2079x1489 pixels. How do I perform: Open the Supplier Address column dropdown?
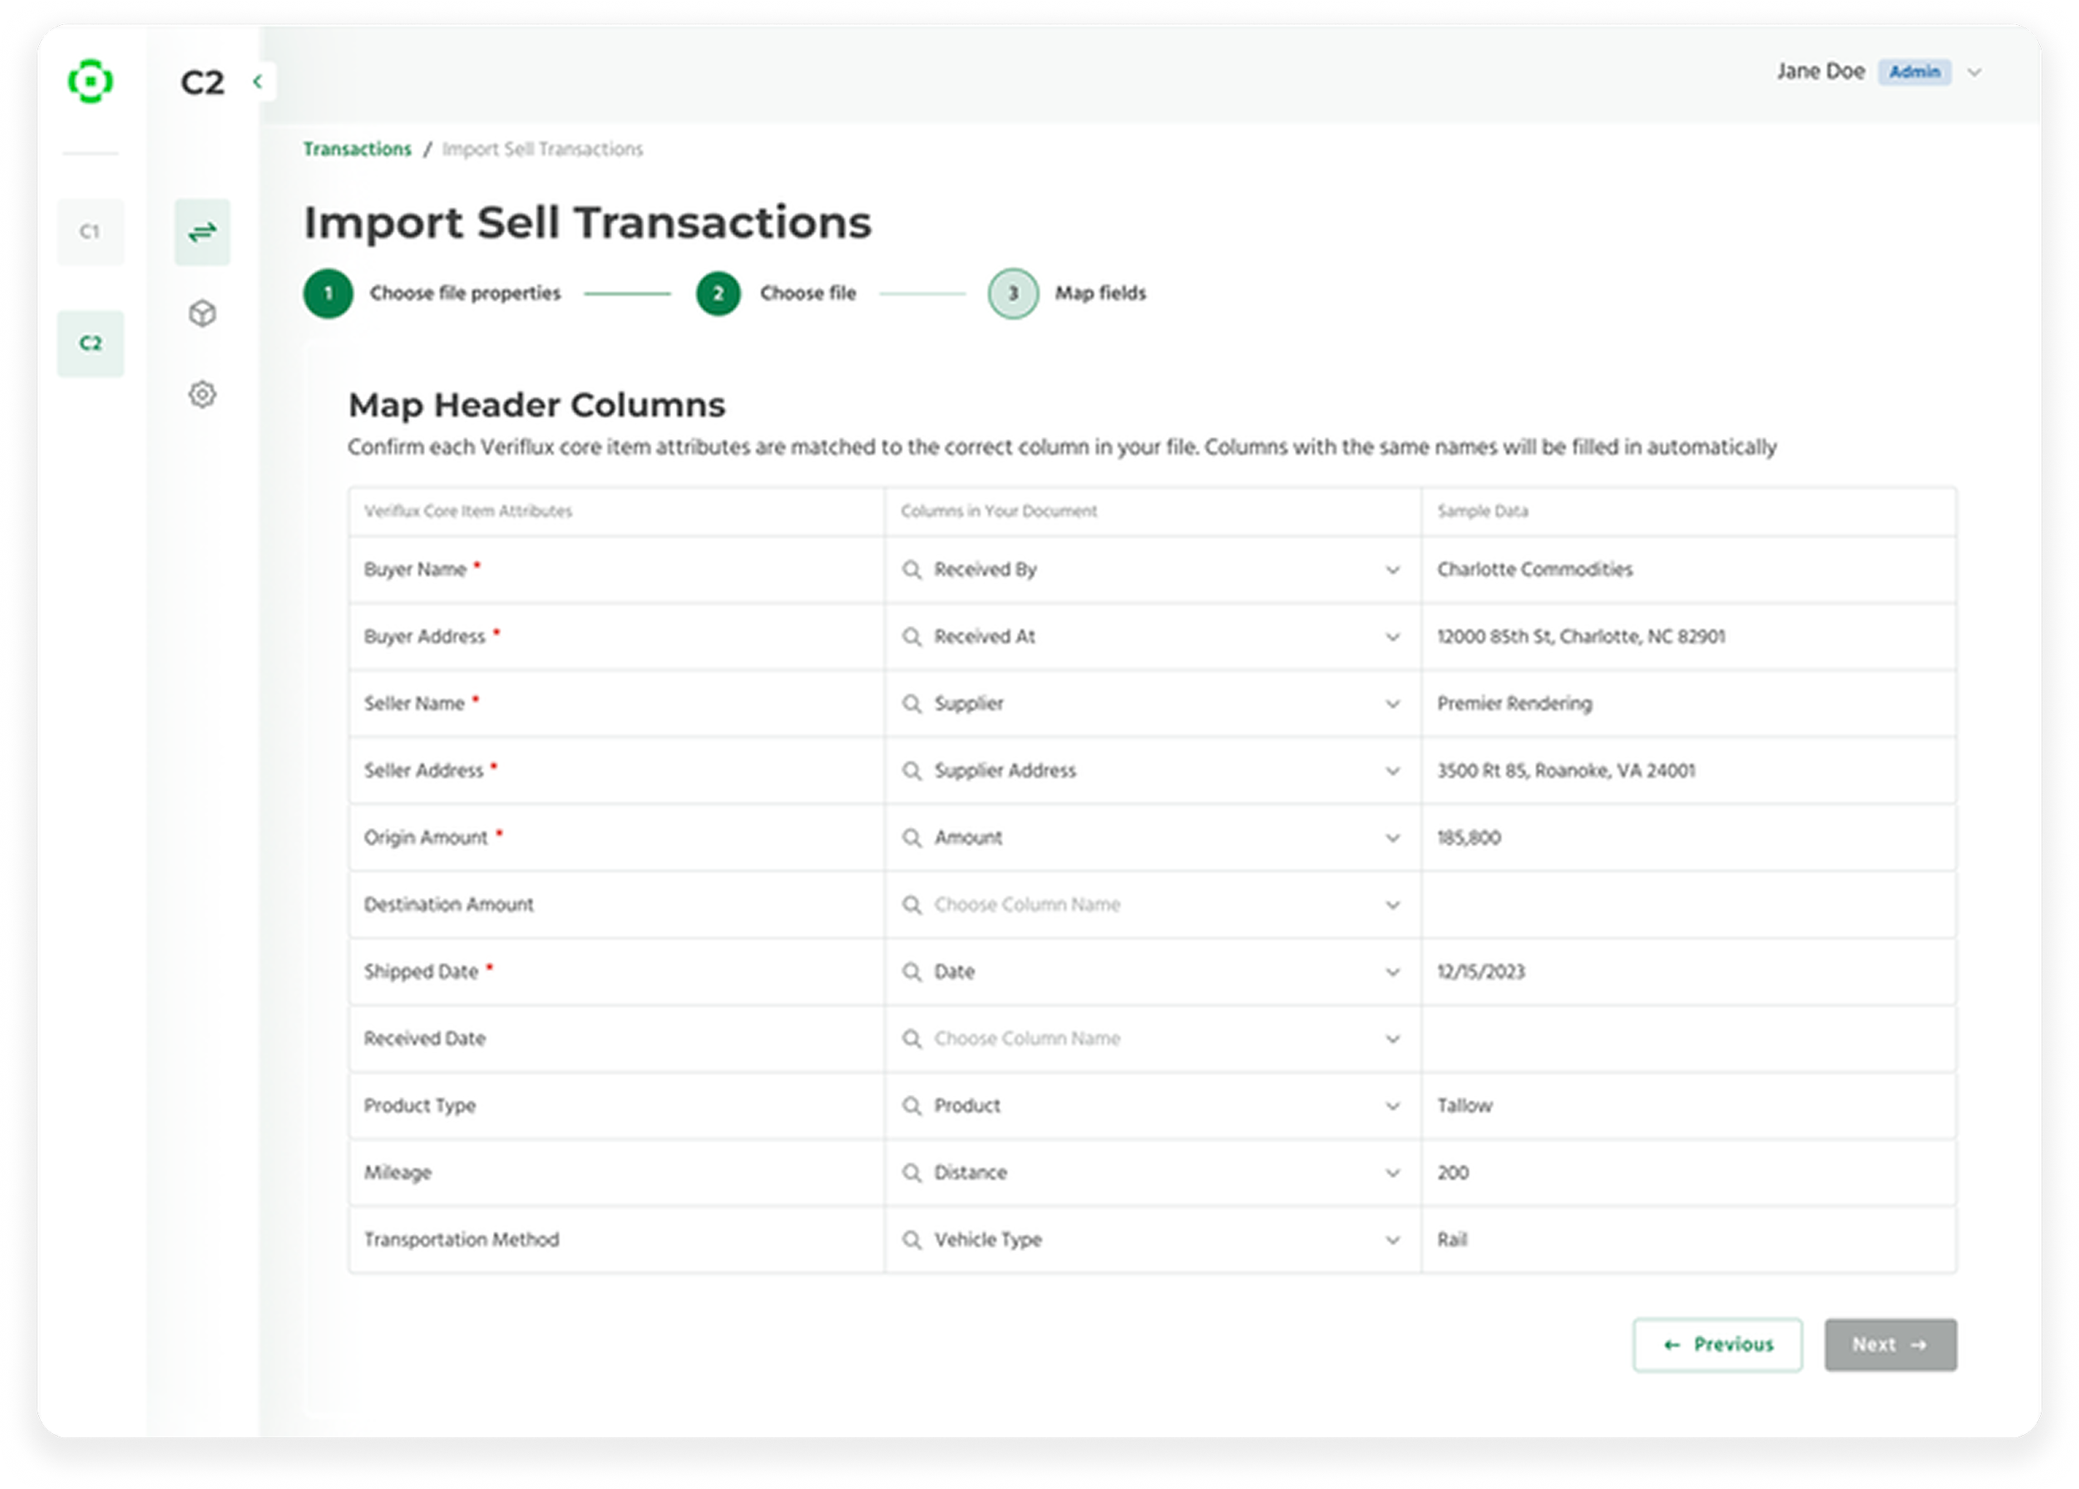click(x=1392, y=771)
